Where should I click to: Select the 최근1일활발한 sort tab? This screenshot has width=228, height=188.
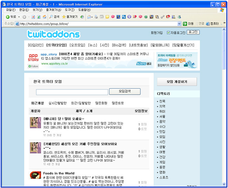click(x=81, y=103)
